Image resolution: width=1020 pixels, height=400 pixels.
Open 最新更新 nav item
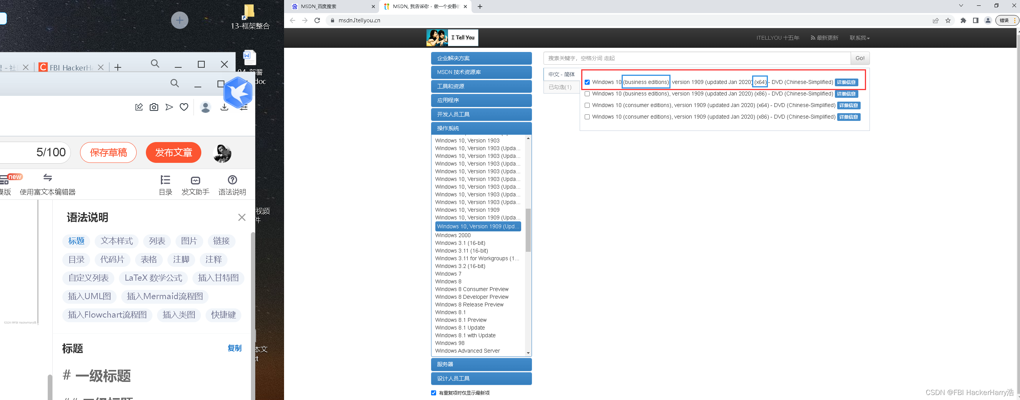point(824,38)
